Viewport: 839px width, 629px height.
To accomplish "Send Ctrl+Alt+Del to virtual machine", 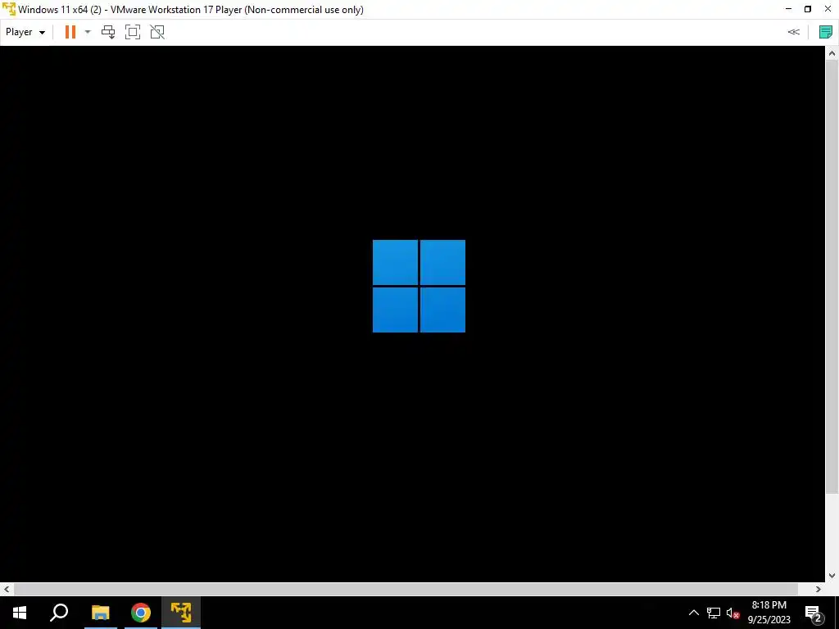I will pos(108,32).
